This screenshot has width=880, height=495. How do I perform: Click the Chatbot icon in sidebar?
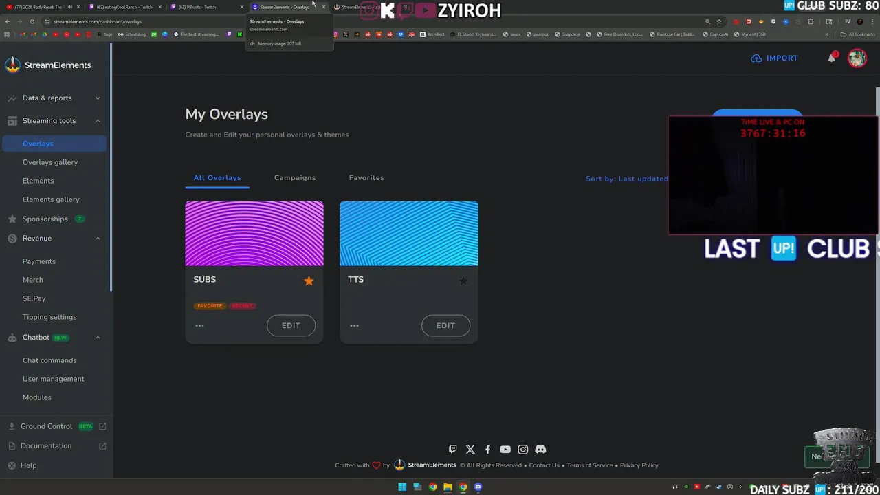[x=12, y=338]
